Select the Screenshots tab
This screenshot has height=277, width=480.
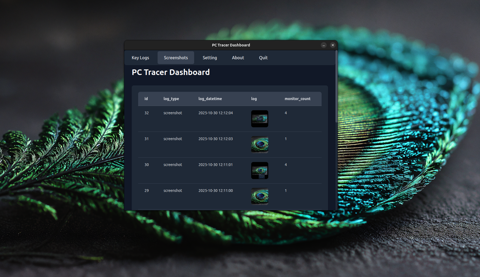coord(176,58)
